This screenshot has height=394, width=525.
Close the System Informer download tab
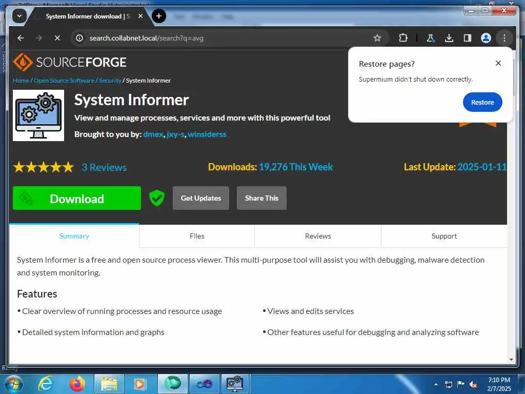pyautogui.click(x=140, y=16)
